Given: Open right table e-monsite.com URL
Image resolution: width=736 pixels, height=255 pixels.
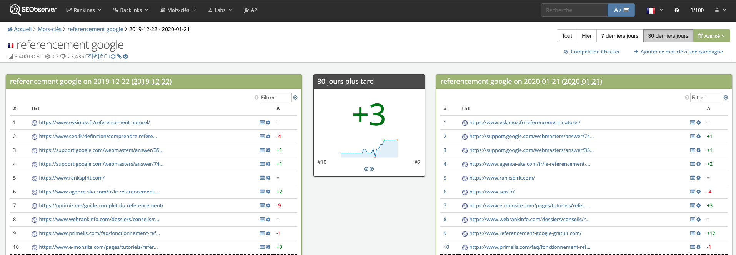Looking at the screenshot, I should click(529, 205).
